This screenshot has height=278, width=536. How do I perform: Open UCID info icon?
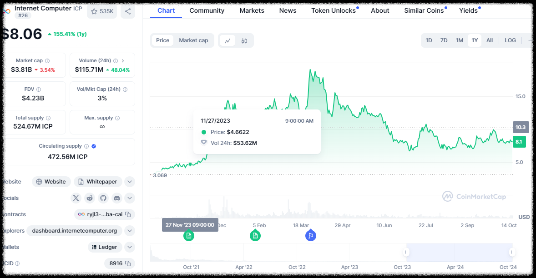[17, 263]
